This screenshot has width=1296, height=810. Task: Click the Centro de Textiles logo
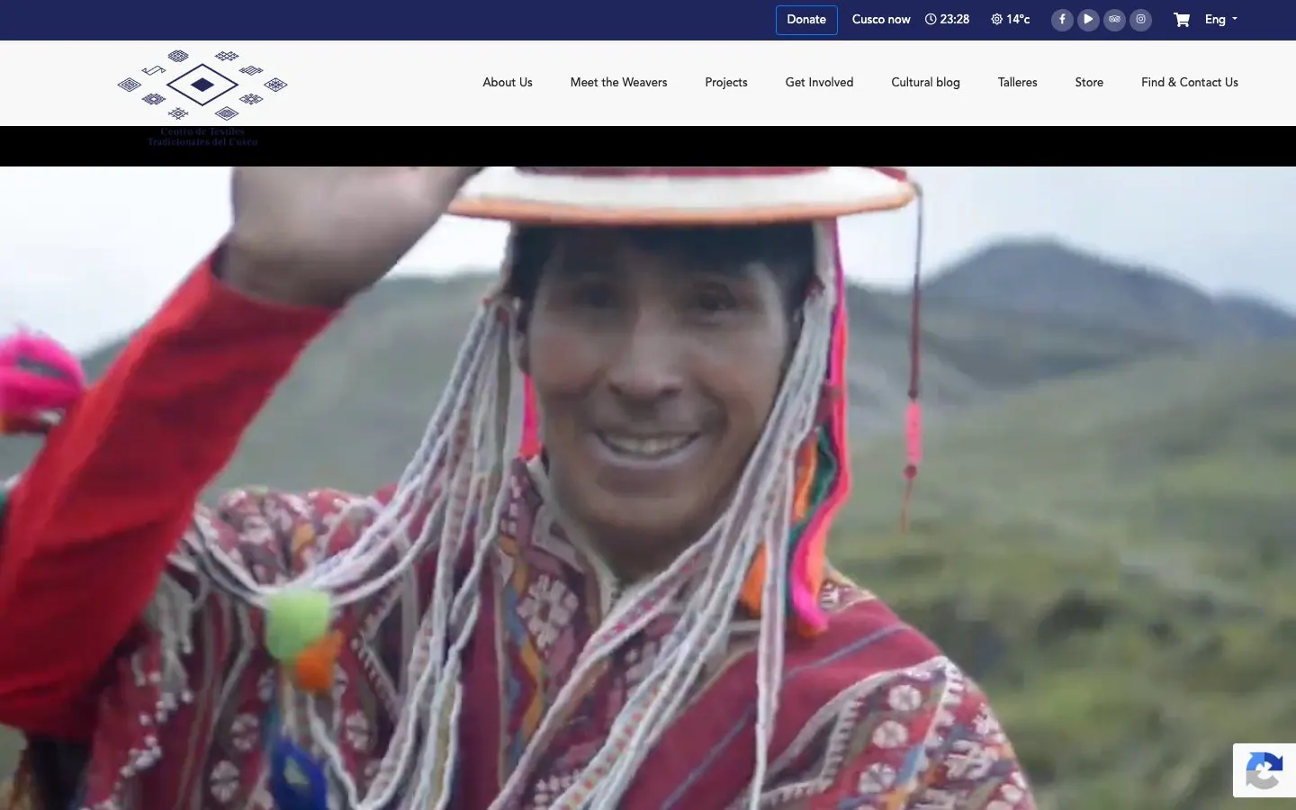point(202,97)
